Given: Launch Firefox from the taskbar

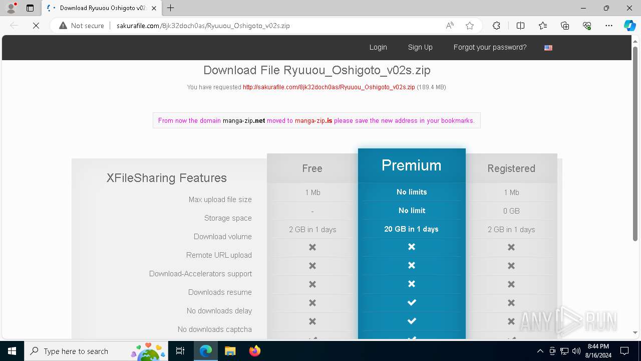Looking at the screenshot, I should (x=255, y=351).
